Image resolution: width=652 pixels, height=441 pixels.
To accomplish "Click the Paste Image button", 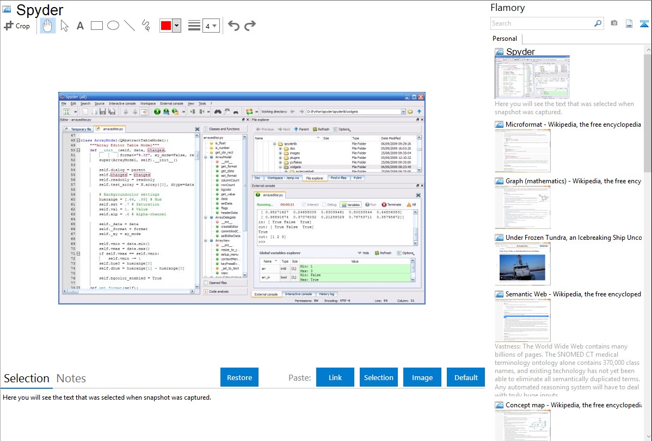I will [x=422, y=377].
